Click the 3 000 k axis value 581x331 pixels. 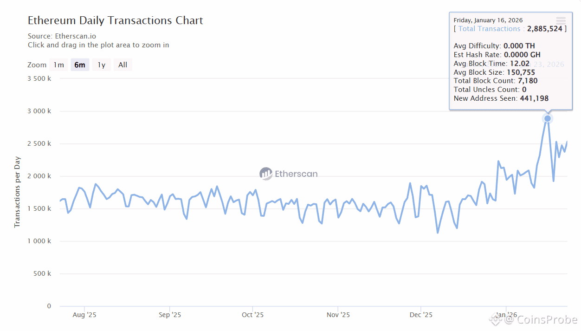point(39,111)
